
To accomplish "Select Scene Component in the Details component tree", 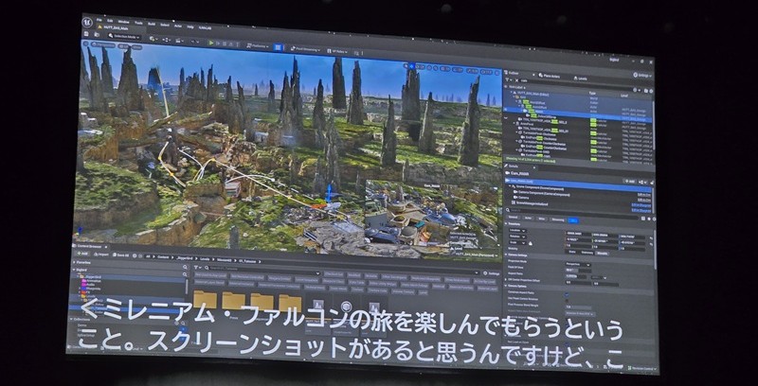I will coord(538,190).
